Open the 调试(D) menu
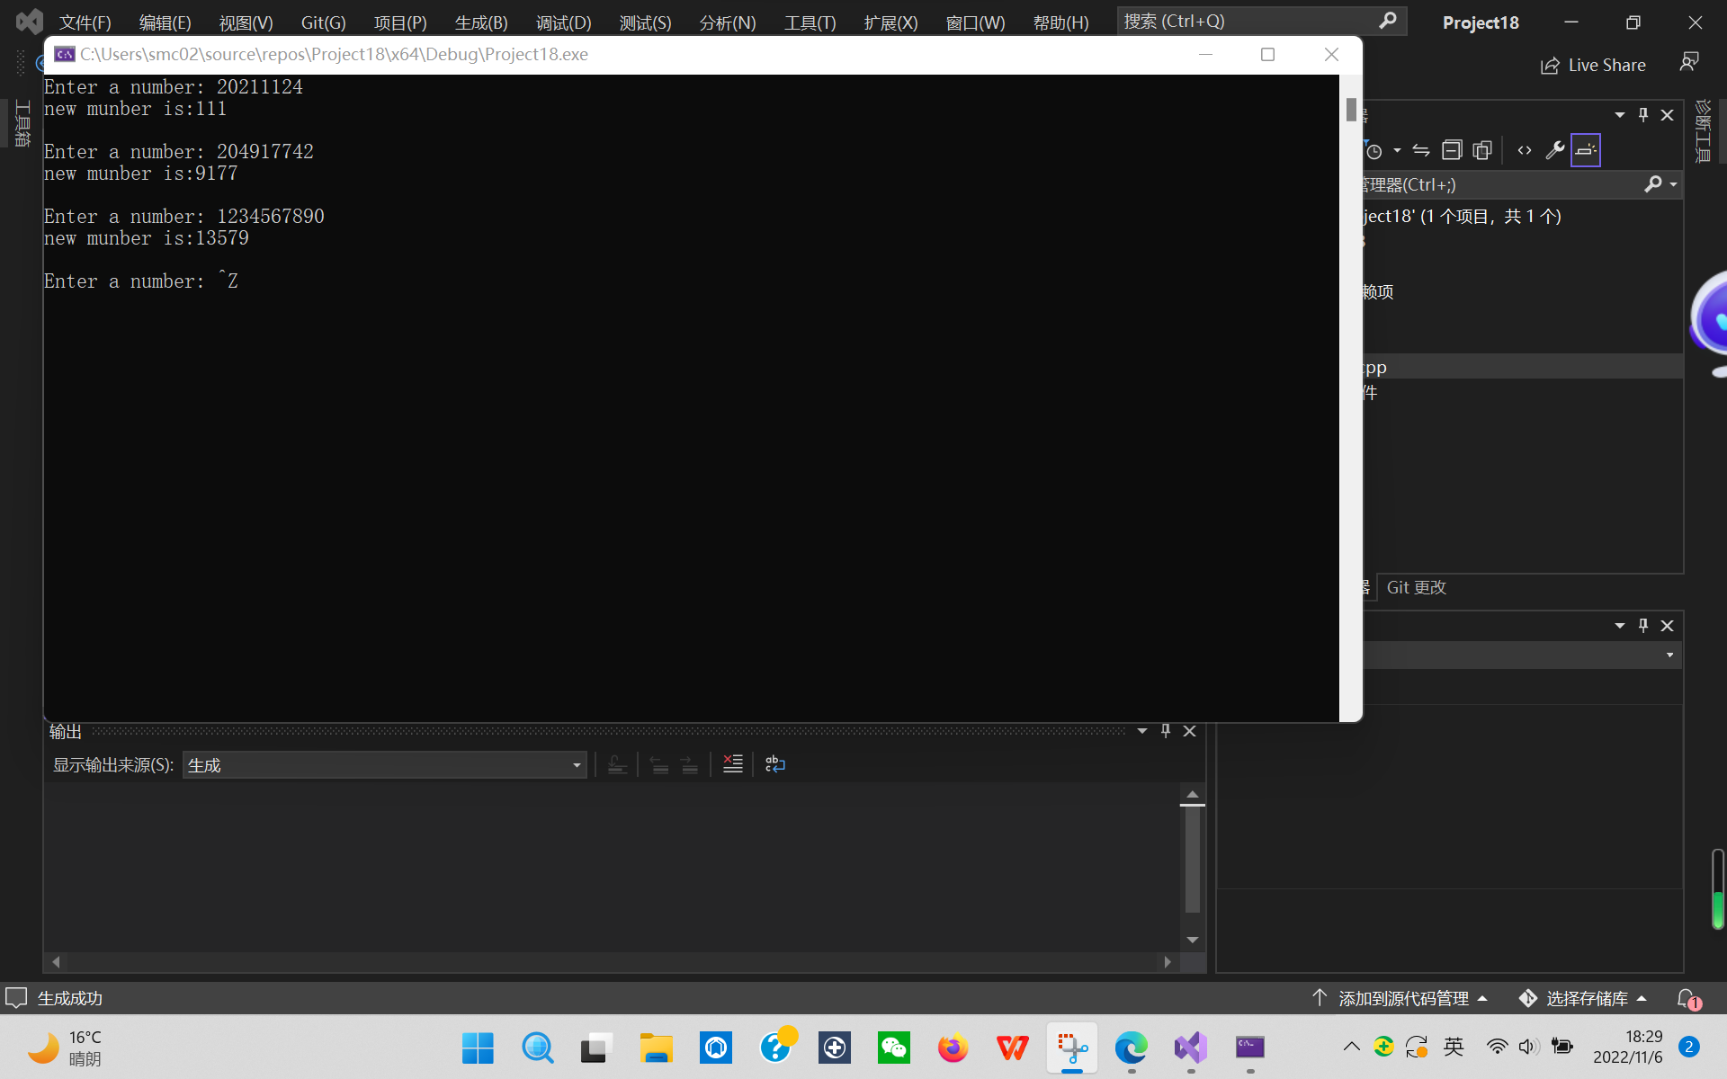1727x1079 pixels. (x=563, y=22)
